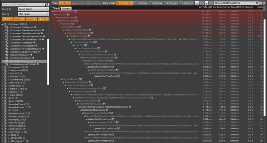Click the icon after MoveComponent(Primitive) Time
The height and width of the screenshot is (143, 267).
(116, 57)
